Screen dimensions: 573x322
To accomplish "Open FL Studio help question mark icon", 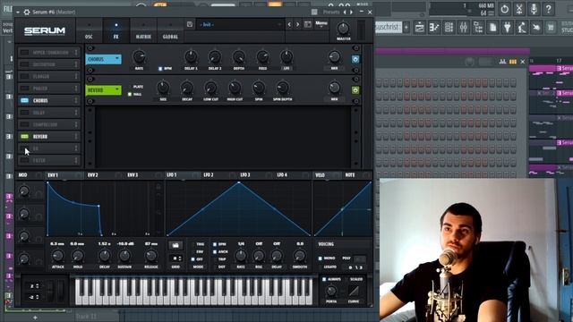I will coord(549,9).
